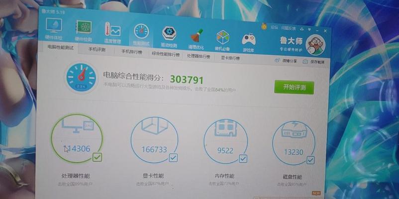Click the green 开始评测 button
399x199 pixels.
tap(294, 87)
